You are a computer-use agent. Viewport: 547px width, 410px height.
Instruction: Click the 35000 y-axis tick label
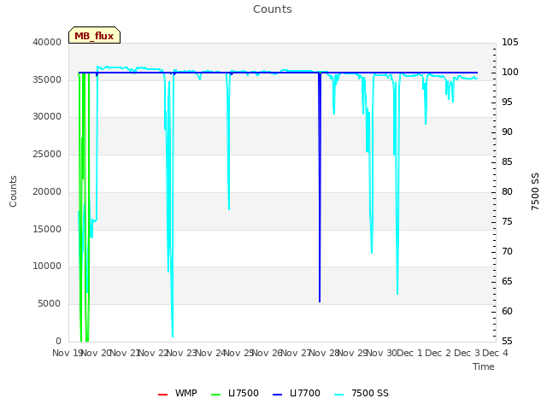pos(47,79)
